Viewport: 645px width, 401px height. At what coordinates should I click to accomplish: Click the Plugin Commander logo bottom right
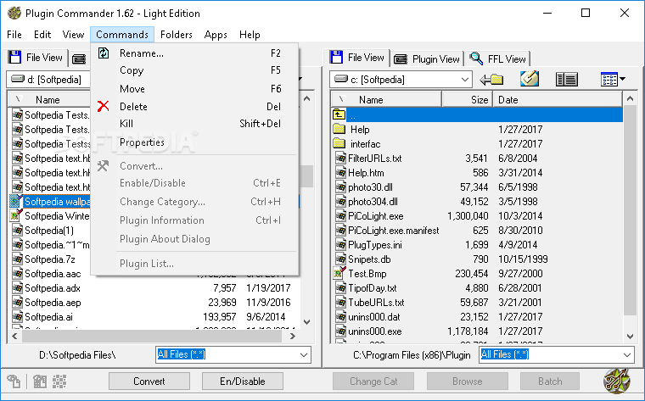tap(617, 381)
